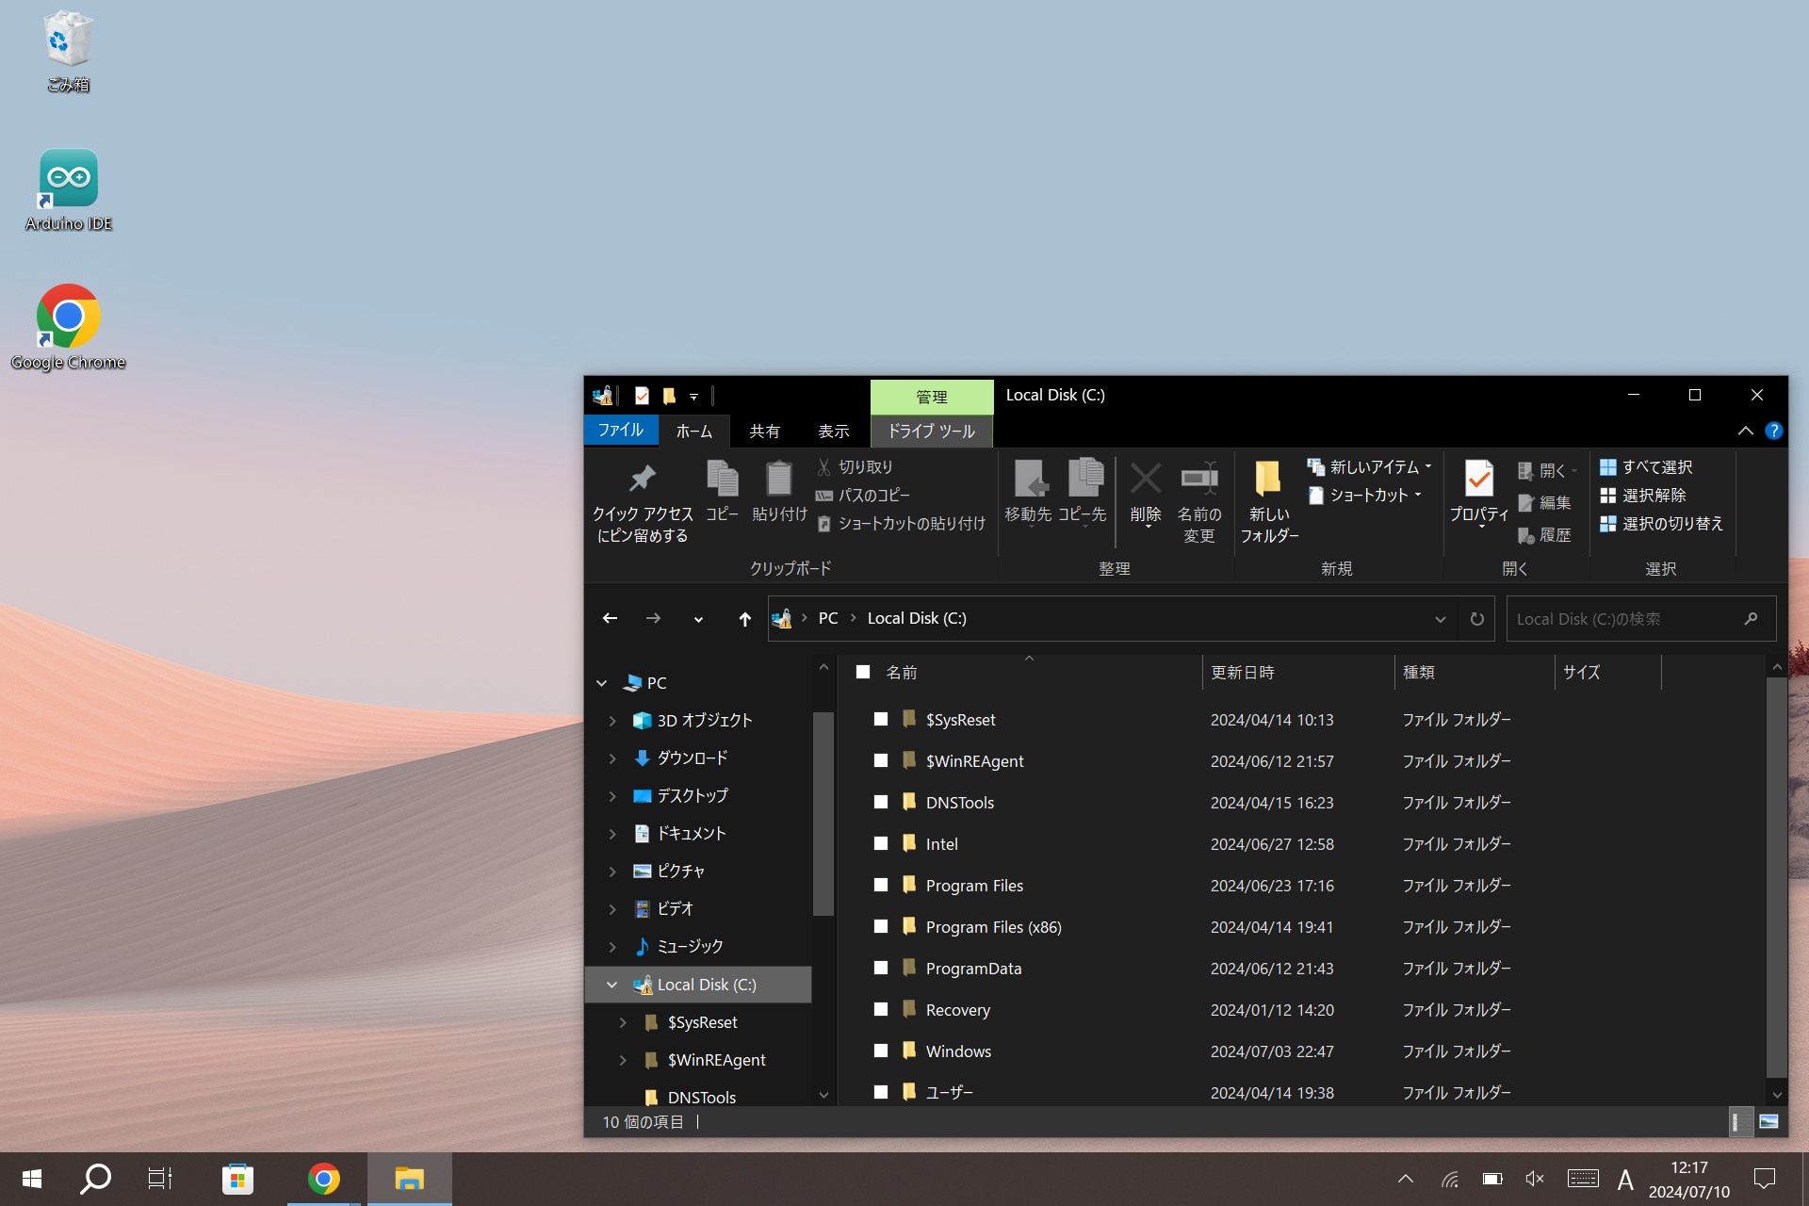Image resolution: width=1809 pixels, height=1206 pixels.
Task: Click the パスのコピー button
Action: click(863, 496)
